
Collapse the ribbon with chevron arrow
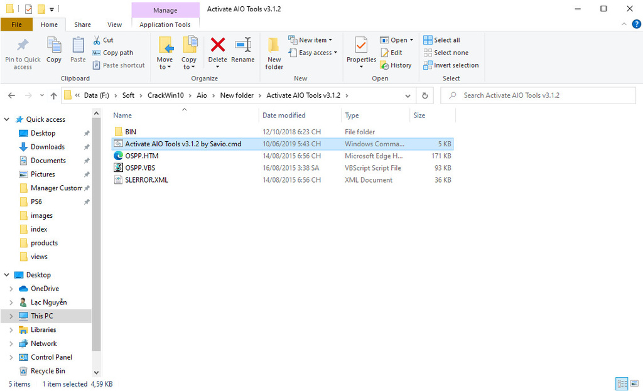[624, 24]
